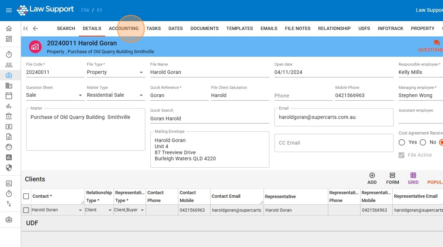Image resolution: width=443 pixels, height=247 pixels.
Task: Click the Add client icon
Action: click(372, 178)
